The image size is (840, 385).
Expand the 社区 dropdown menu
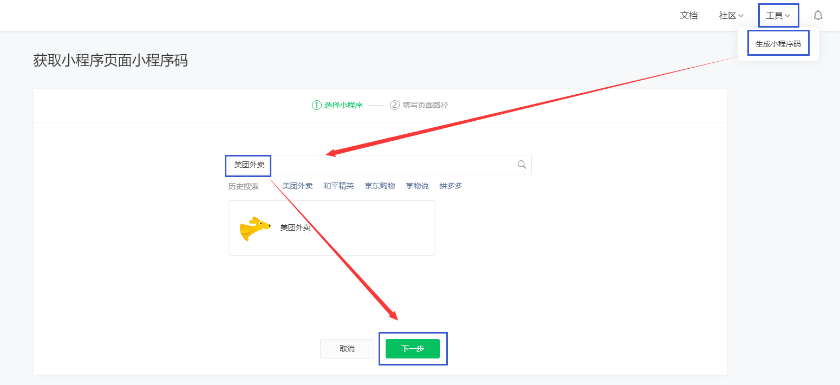pos(731,16)
